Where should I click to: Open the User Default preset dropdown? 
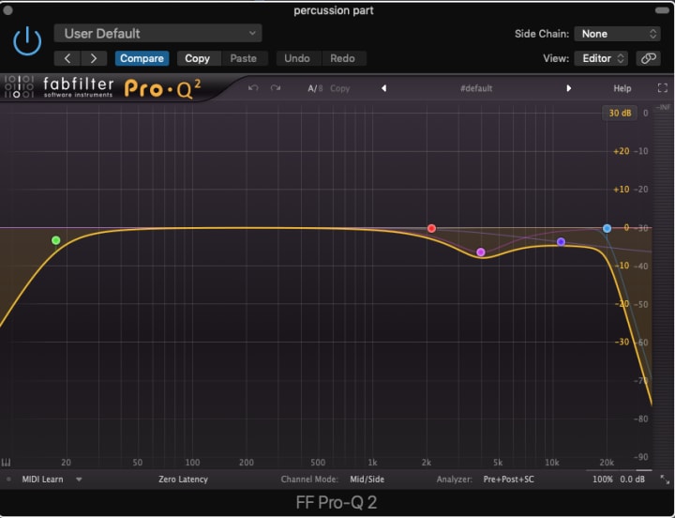157,33
